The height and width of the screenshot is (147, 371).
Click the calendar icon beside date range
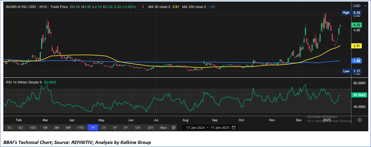[234, 128]
